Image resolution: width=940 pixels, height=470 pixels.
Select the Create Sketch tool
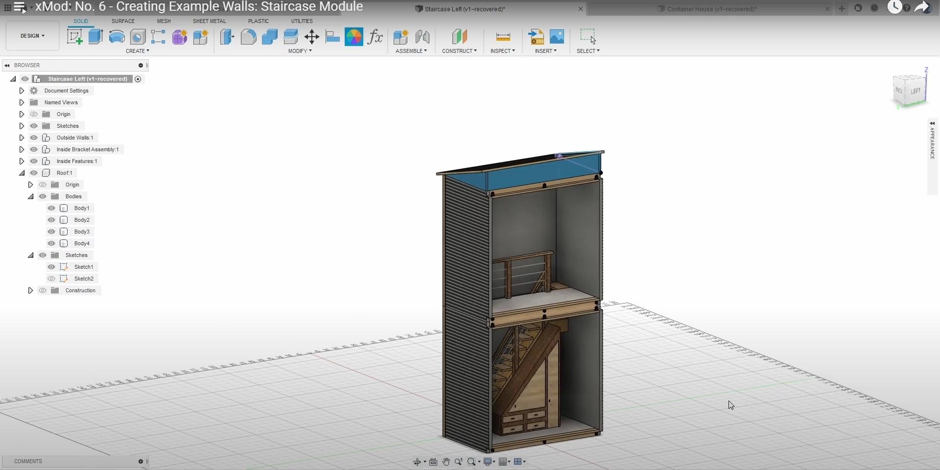click(x=74, y=37)
